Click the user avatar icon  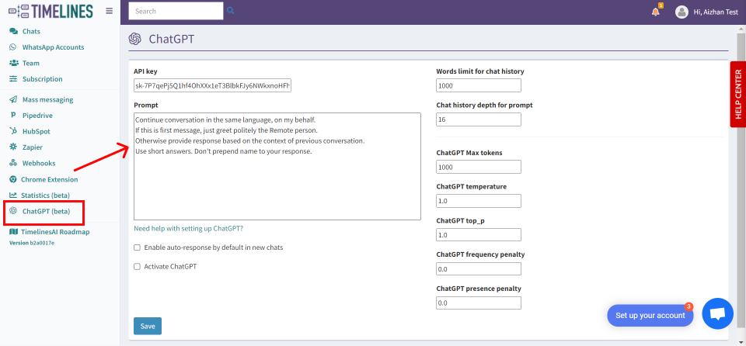[682, 12]
